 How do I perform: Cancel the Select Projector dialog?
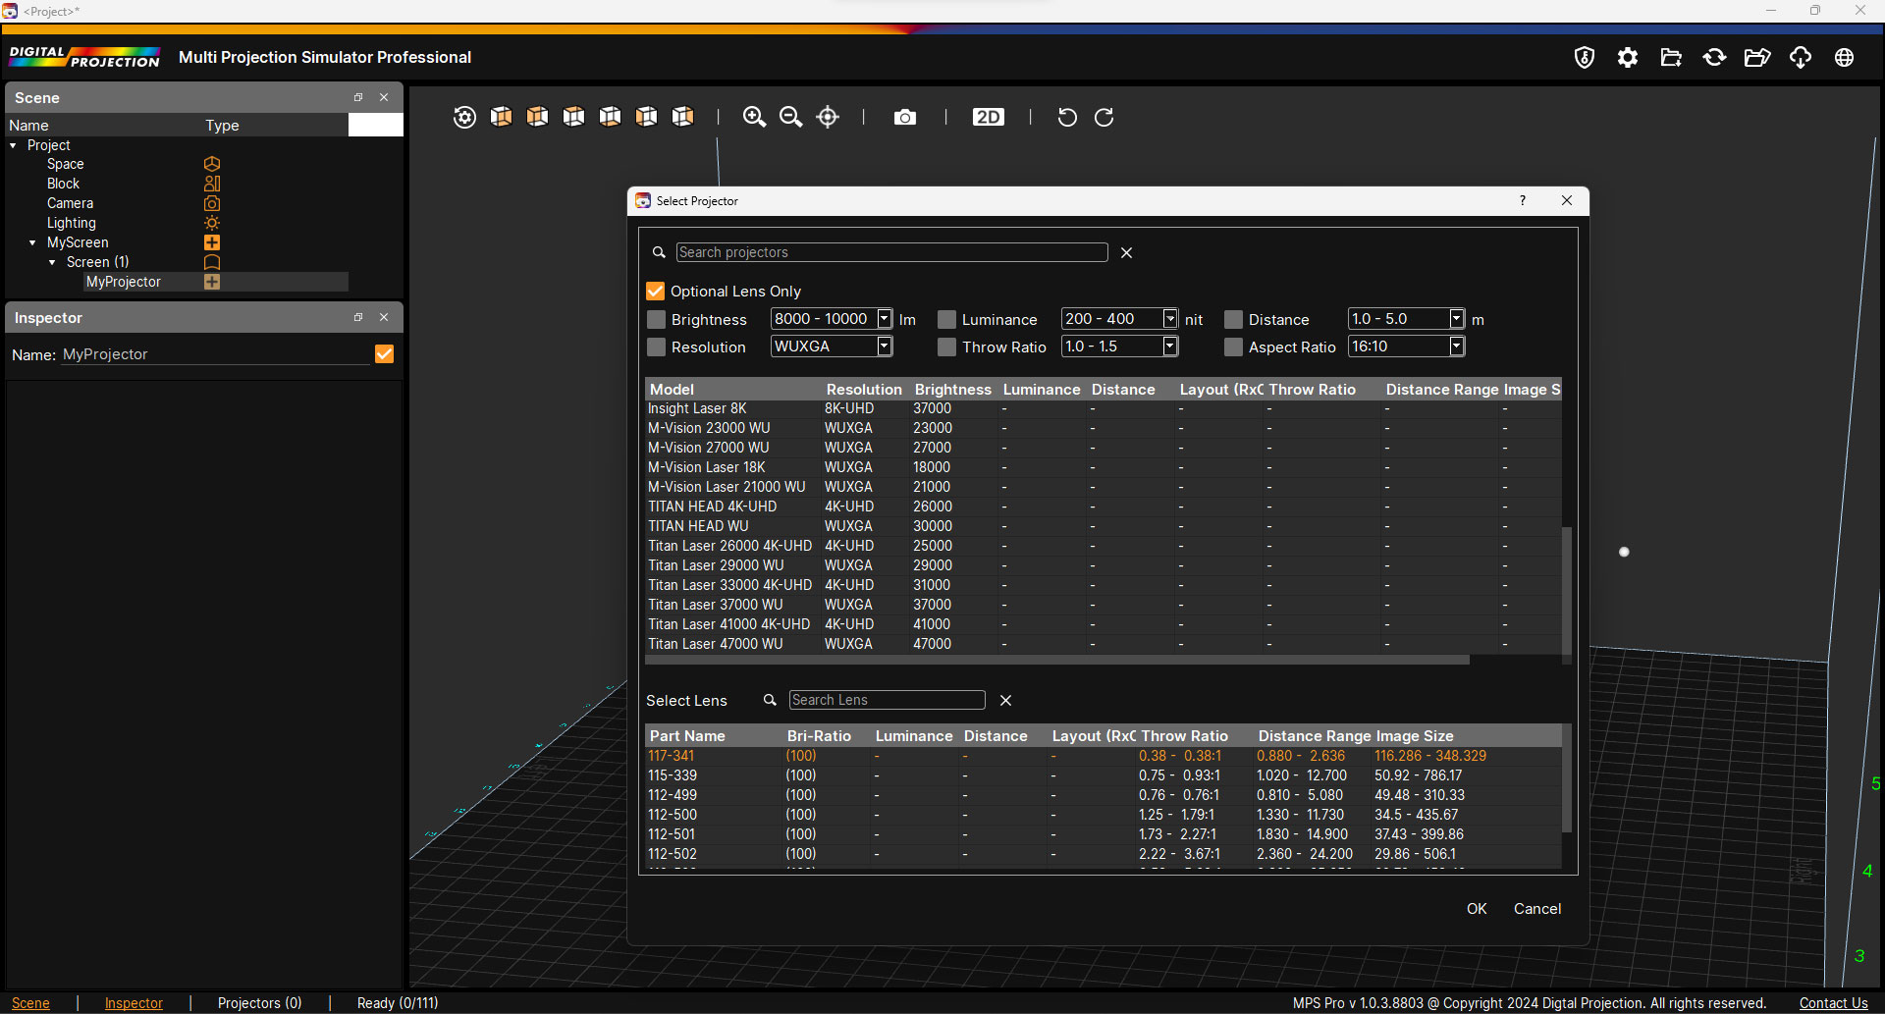click(1537, 909)
